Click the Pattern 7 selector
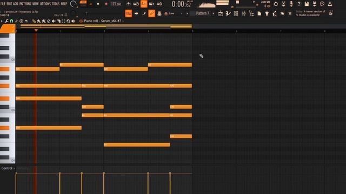The image size is (346, 194). click(x=202, y=13)
